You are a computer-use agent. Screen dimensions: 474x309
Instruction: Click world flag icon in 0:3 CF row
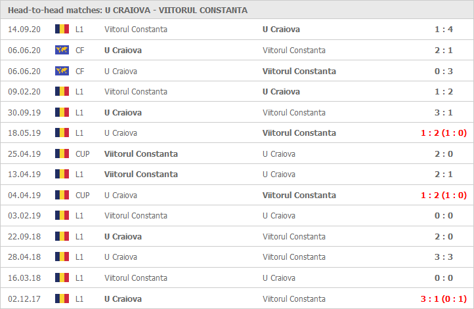coord(62,71)
